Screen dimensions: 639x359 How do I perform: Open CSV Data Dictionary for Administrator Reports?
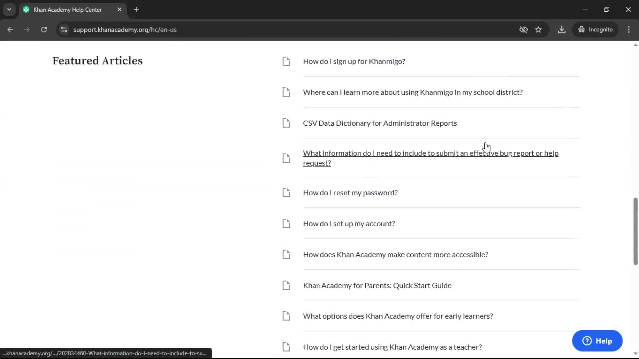point(380,123)
